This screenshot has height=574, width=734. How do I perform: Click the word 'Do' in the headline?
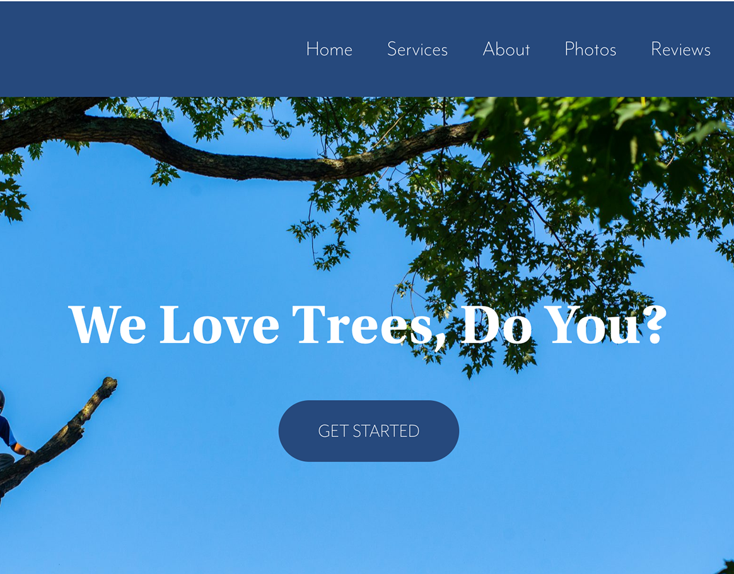[497, 324]
